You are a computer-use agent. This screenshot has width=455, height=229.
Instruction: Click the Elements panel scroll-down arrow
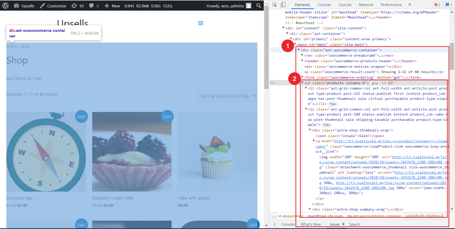click(x=452, y=209)
